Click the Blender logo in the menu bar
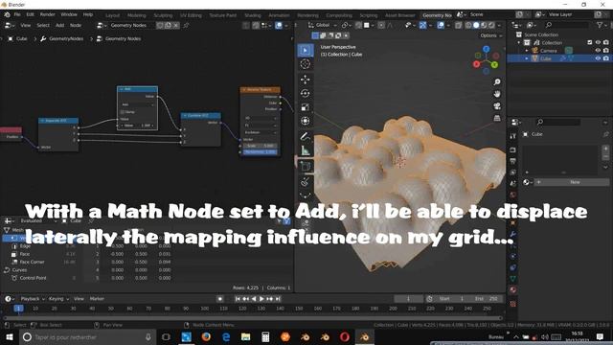The width and height of the screenshot is (613, 345). (7, 14)
